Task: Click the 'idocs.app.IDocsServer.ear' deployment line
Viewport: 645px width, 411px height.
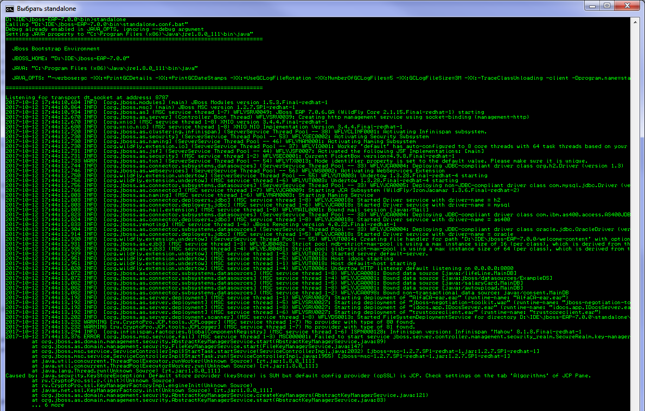Action: (x=317, y=307)
